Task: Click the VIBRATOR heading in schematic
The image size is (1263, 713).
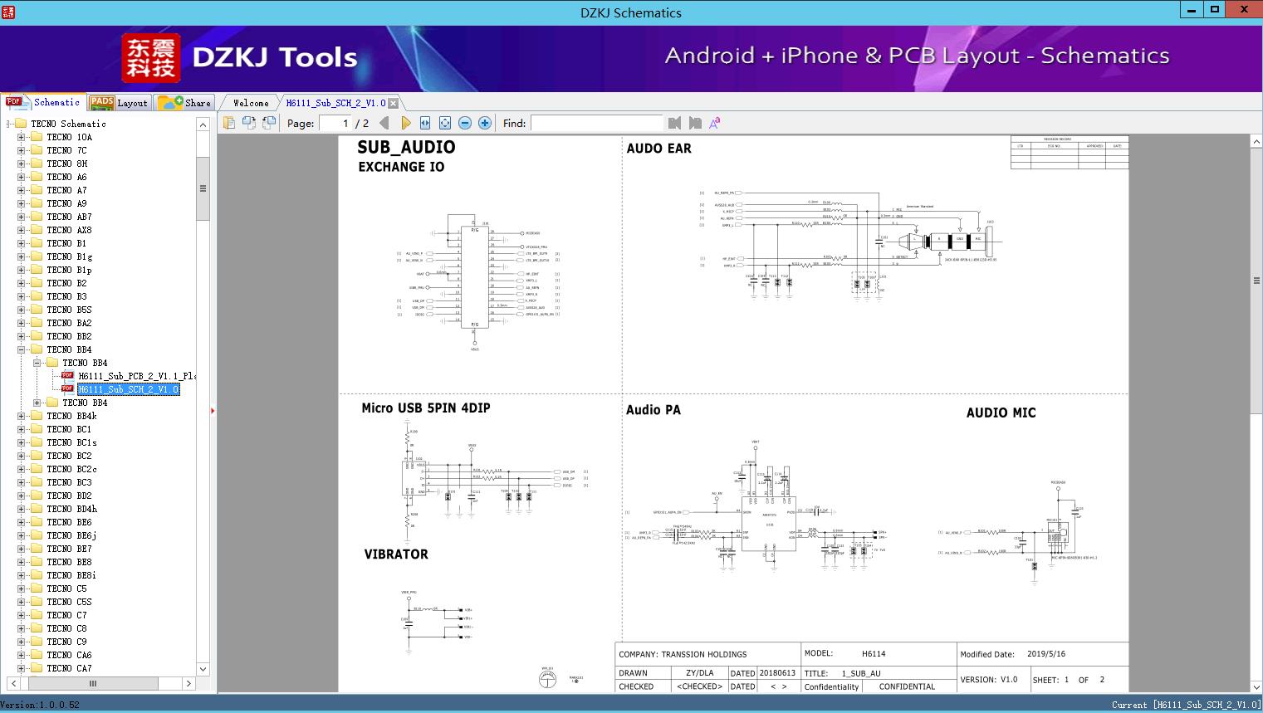Action: point(396,554)
